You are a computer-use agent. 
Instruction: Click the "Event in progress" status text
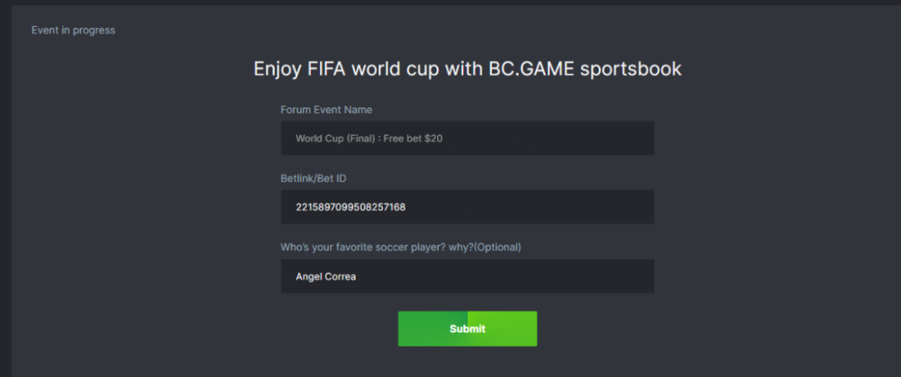73,31
